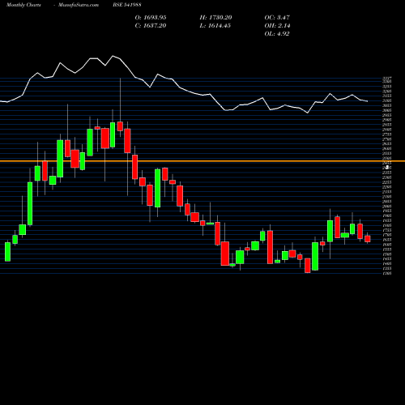The height and width of the screenshot is (405, 405).
Task: Open the MunafaSutra.com link in header
Action: click(x=79, y=5)
